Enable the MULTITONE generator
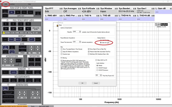The height and width of the screenshot is (107, 172). [8, 92]
